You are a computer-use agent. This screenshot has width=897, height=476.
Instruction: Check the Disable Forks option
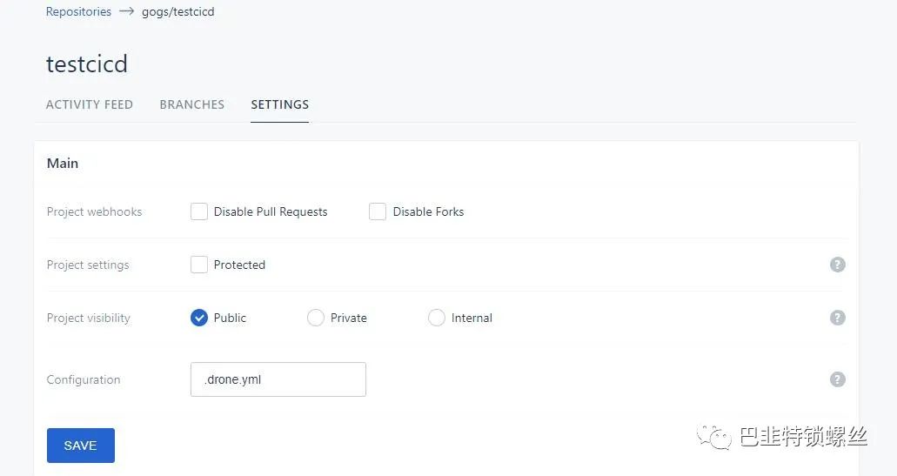pos(378,211)
